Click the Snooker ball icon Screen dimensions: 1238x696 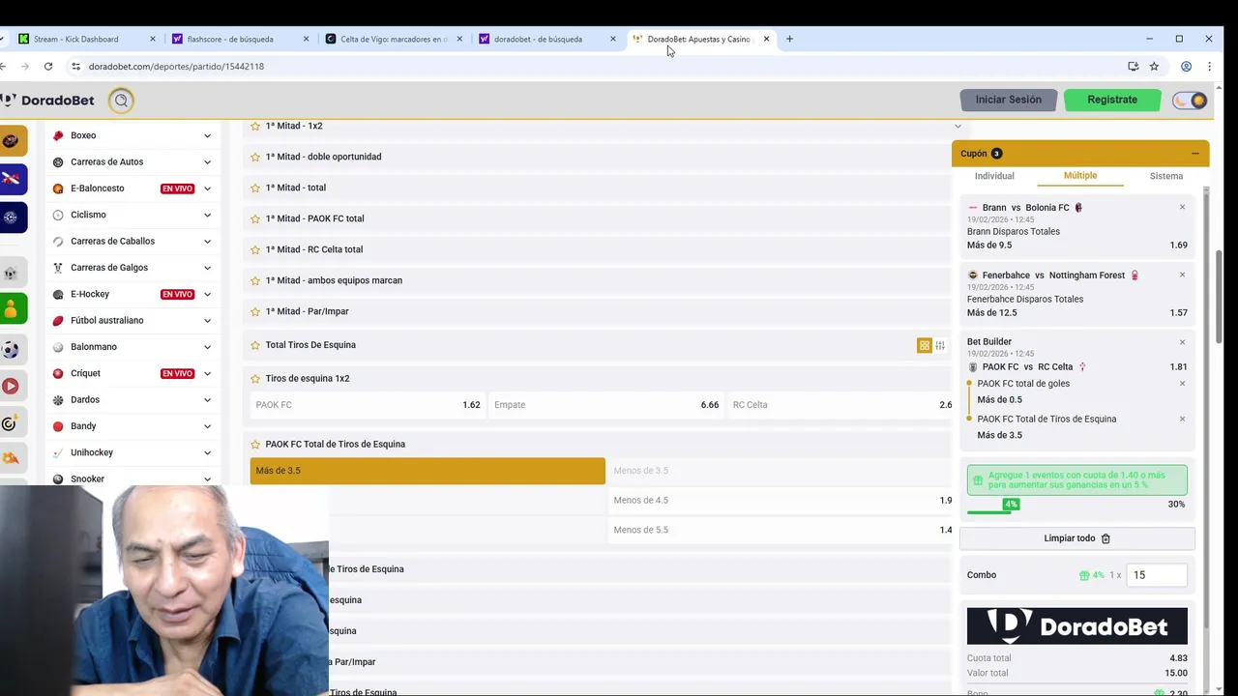click(58, 478)
